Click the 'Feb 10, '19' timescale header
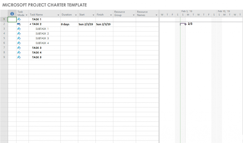243x143 pixels. point(224,11)
